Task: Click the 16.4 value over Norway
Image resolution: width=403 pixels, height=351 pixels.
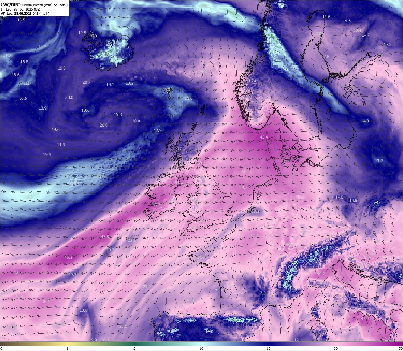Action: point(253,81)
